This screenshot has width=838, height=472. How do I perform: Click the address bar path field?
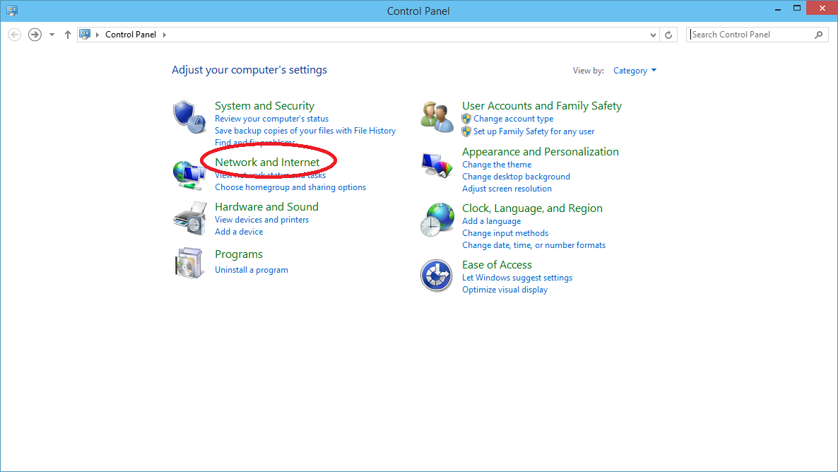(x=368, y=35)
